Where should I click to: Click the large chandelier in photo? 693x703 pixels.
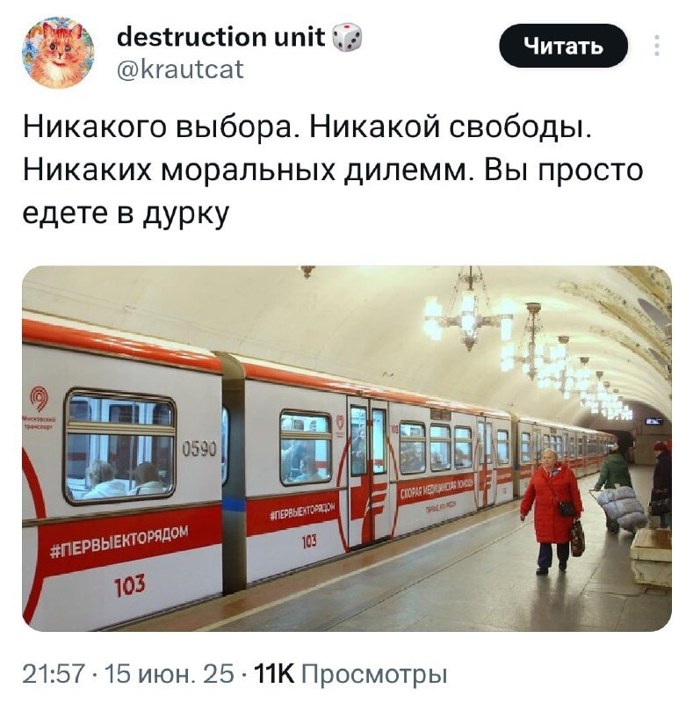coord(469,311)
